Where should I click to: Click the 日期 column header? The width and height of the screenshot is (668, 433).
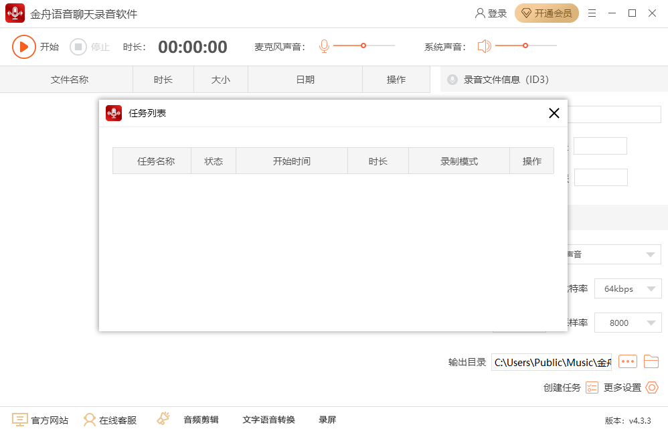[x=305, y=80]
